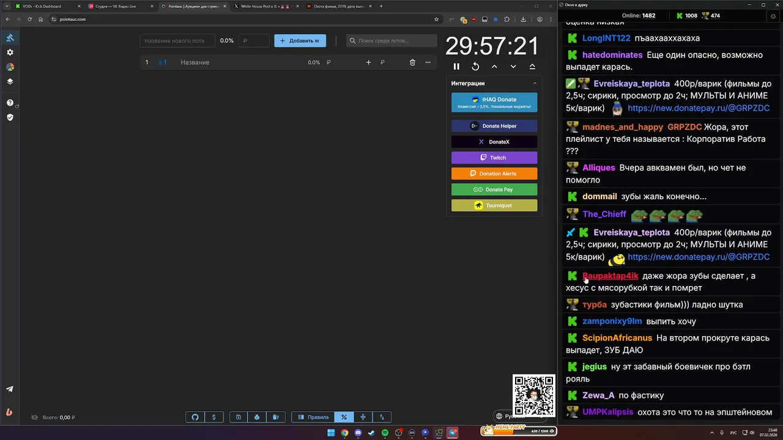Click the bug report icon

point(257,417)
